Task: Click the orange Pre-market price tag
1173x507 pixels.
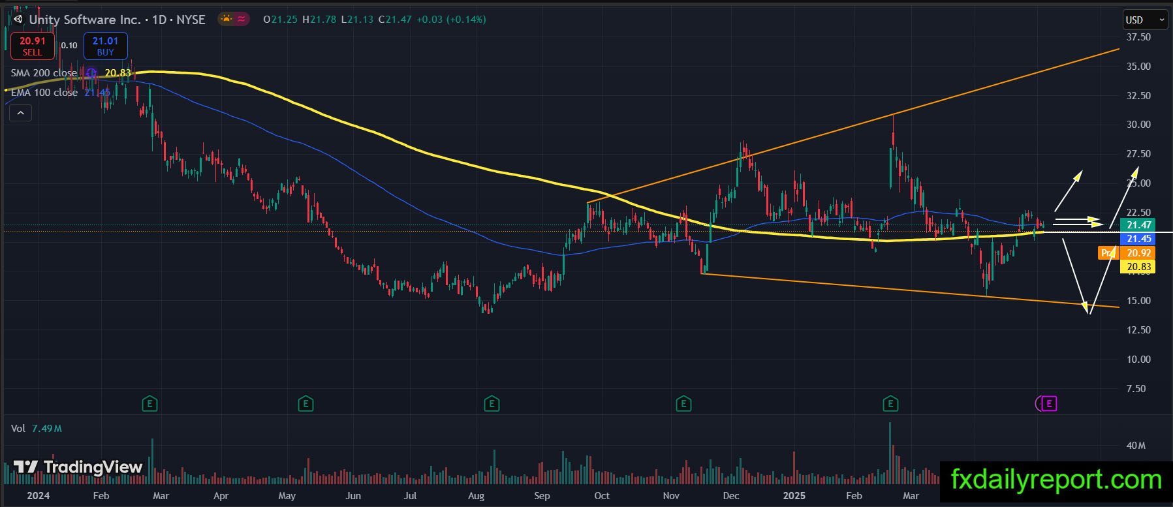Action: (x=1108, y=253)
